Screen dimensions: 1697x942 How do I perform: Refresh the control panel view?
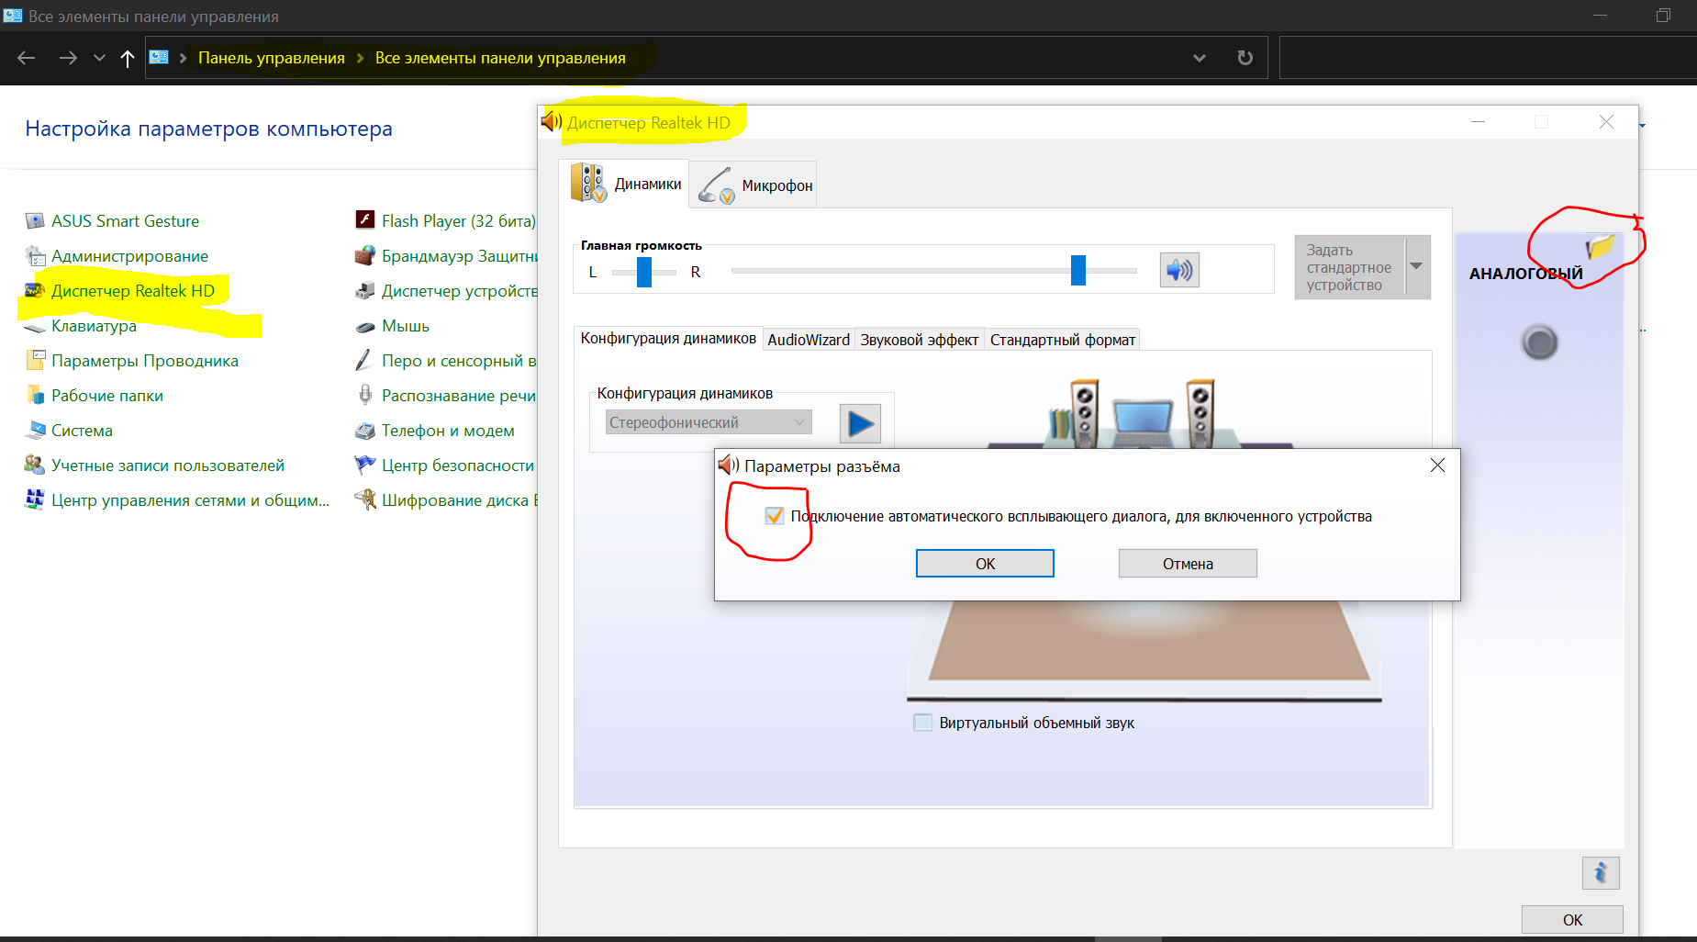click(1245, 58)
